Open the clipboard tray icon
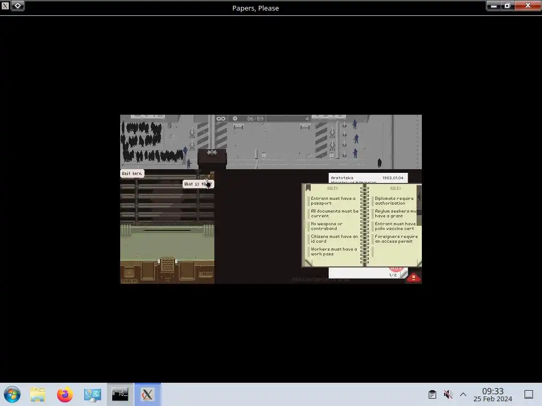Viewport: 542px width, 406px height. click(432, 394)
